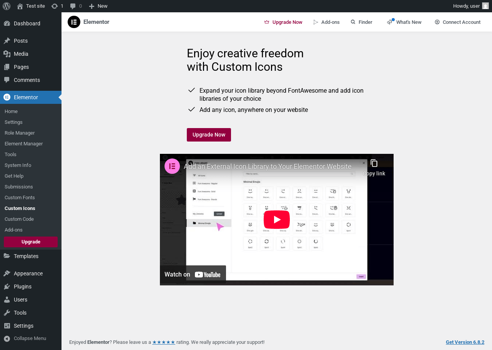Viewport: 492px width, 350px height.
Task: Click Get Version 6.8.2 link
Action: (x=465, y=342)
